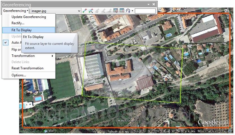Expand the imagen.jpg layer dropdown
This screenshot has width=235, height=135.
click(x=79, y=11)
